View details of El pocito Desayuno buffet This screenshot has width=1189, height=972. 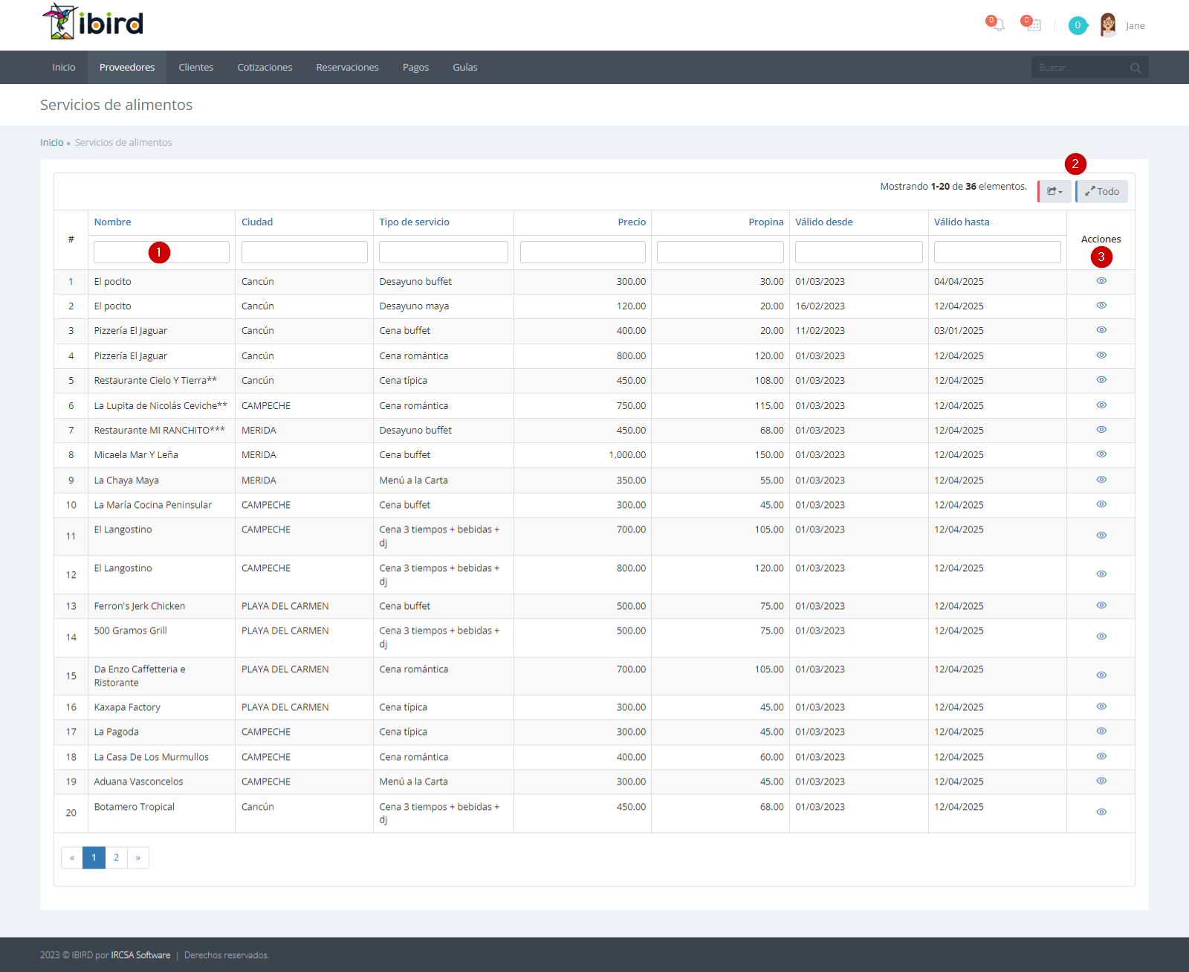[1101, 281]
